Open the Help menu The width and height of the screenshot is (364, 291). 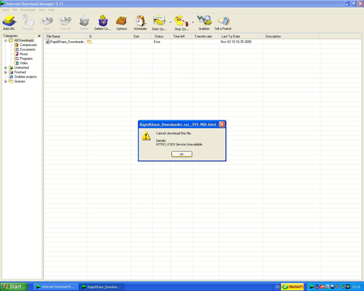point(51,10)
